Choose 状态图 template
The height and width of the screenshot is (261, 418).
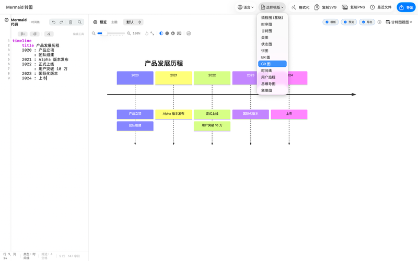(x=272, y=44)
